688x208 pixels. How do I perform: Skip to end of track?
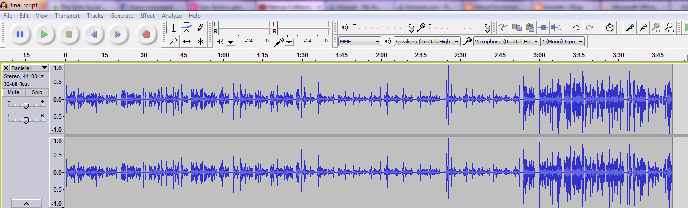[118, 35]
